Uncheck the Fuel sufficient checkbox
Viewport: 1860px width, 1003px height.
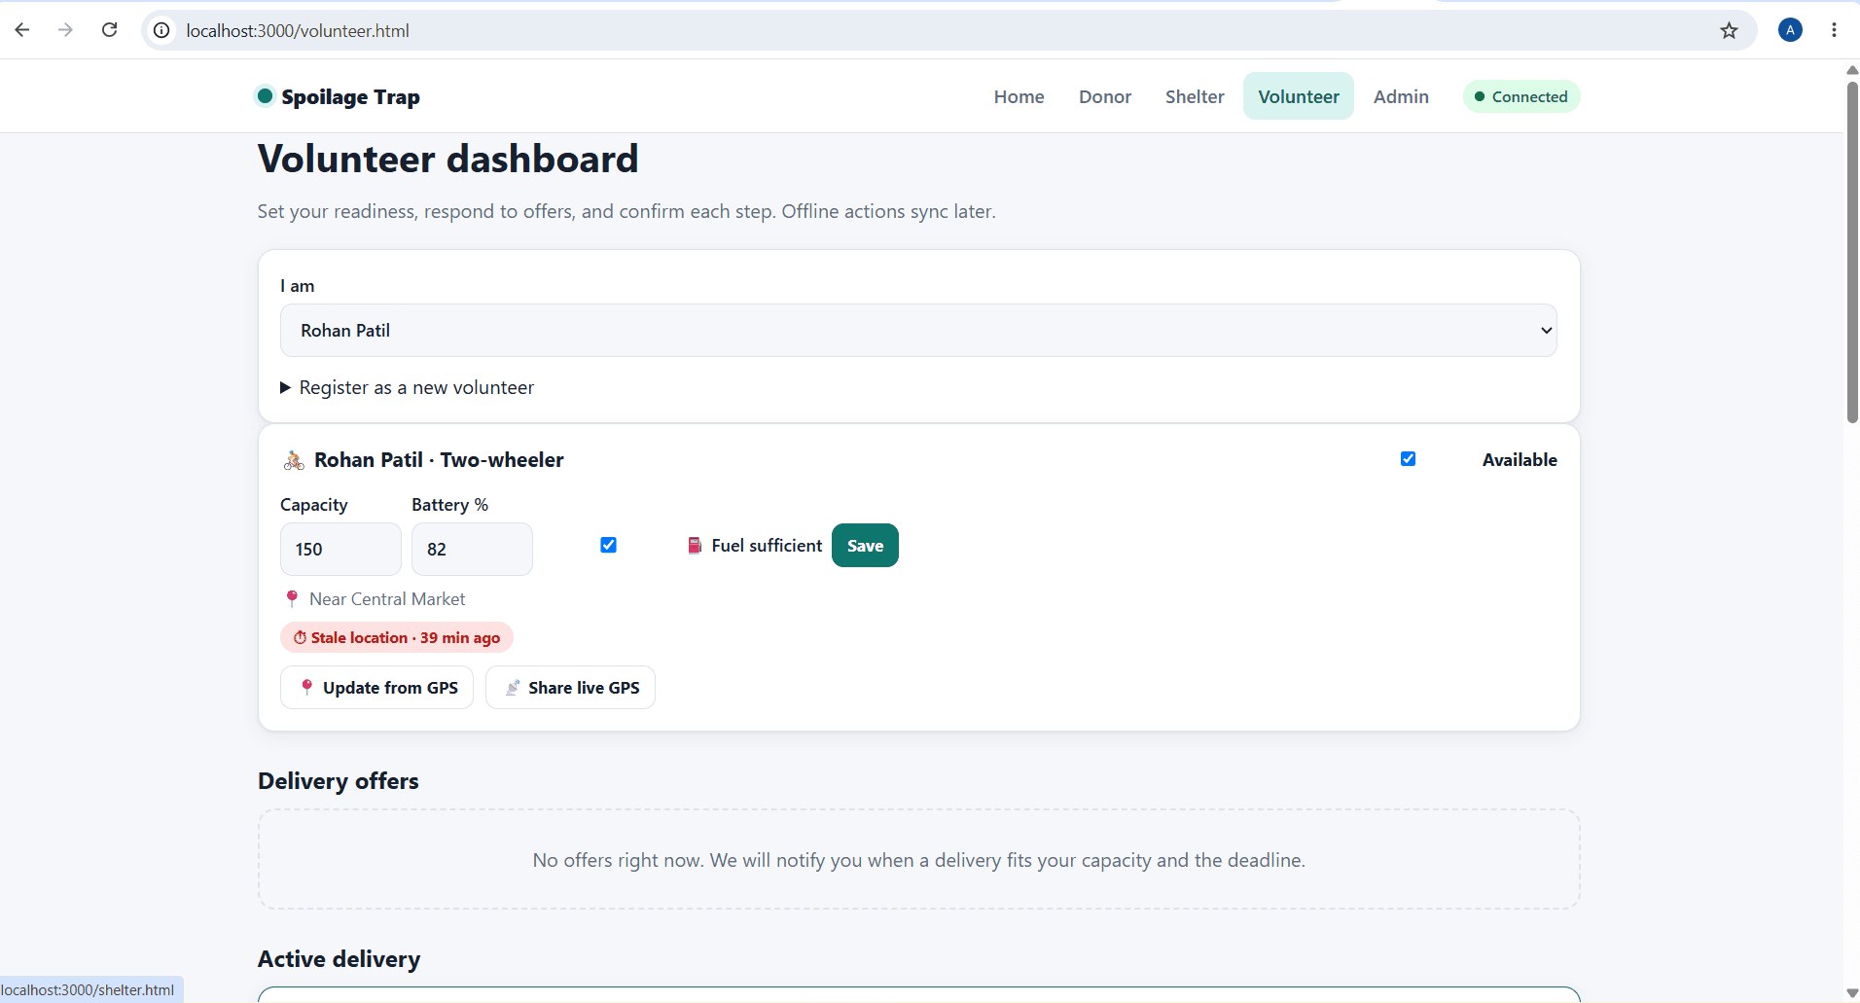(x=608, y=545)
